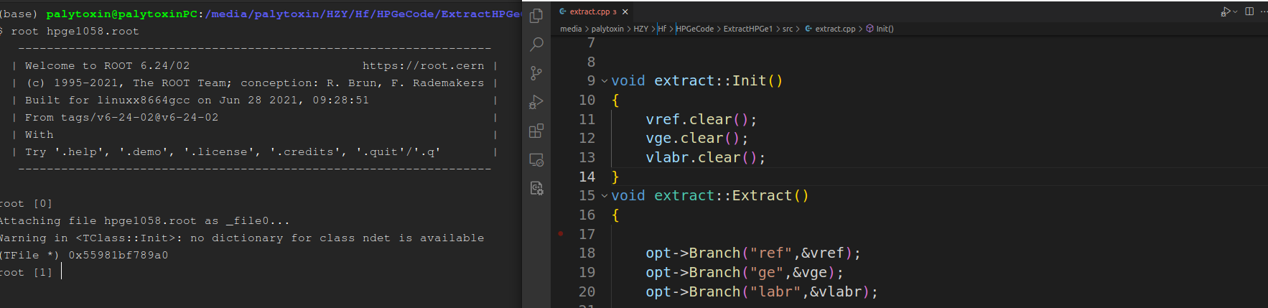Collapse the extract::Init function fold arrow
1268x308 pixels.
click(605, 81)
